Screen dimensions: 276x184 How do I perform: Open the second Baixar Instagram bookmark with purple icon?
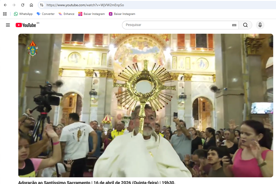coord(122,14)
